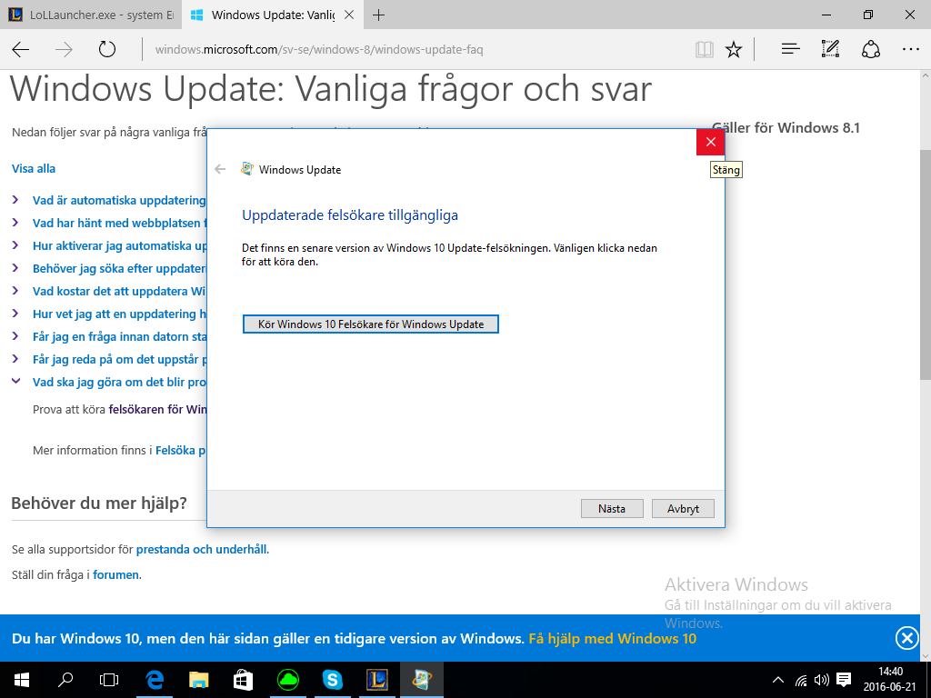Run Windows 10 Felsökare för Windows Update
This screenshot has height=698, width=931.
(x=371, y=324)
